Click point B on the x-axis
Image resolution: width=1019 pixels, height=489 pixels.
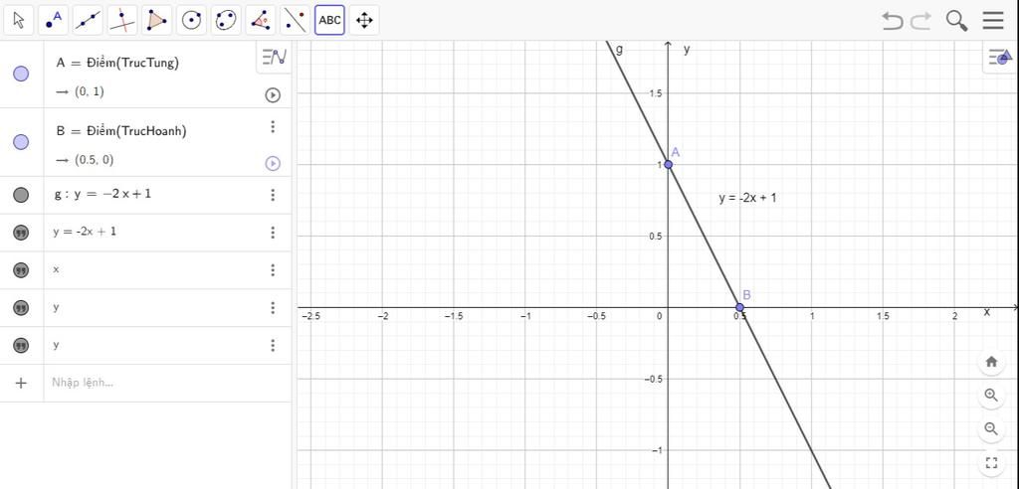[x=739, y=307]
